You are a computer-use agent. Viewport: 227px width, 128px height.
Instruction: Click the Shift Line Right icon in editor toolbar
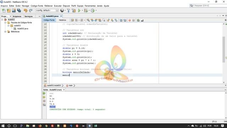125,20
